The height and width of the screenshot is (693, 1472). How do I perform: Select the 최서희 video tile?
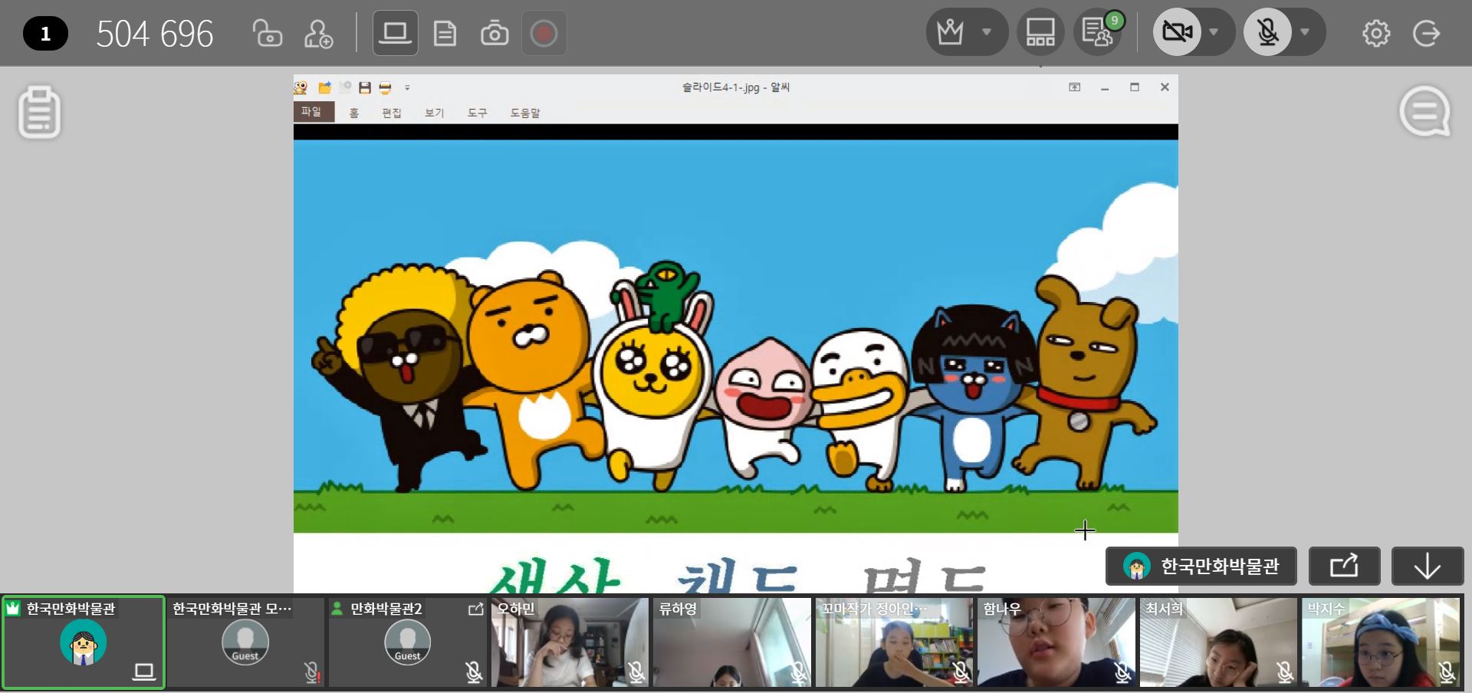pos(1218,642)
